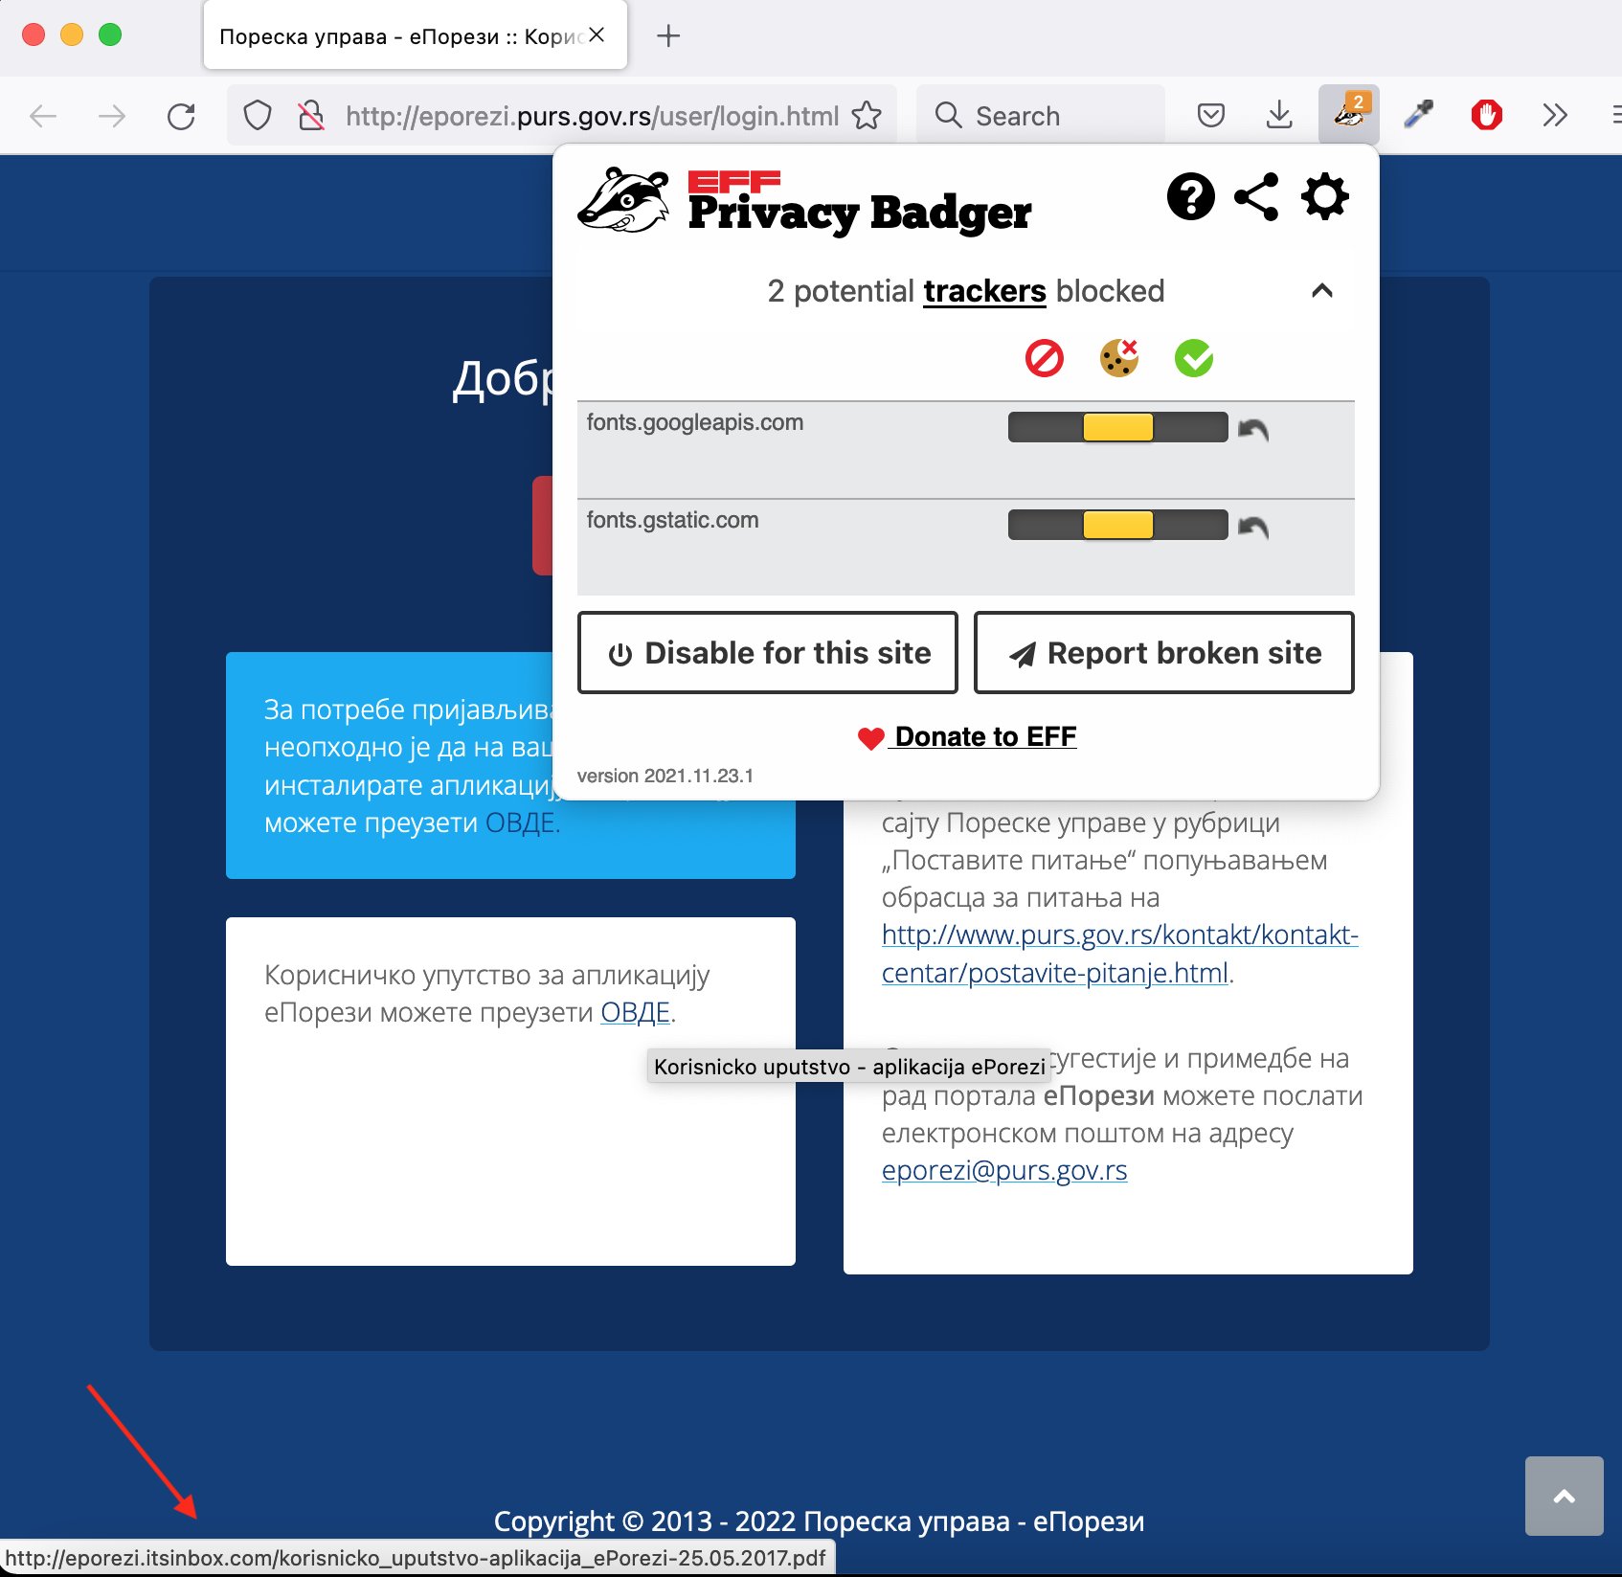This screenshot has width=1622, height=1577.
Task: Open a new tab with plus
Action: click(668, 35)
